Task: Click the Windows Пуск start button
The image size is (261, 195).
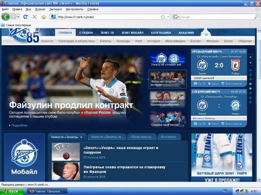Action: click(11, 191)
